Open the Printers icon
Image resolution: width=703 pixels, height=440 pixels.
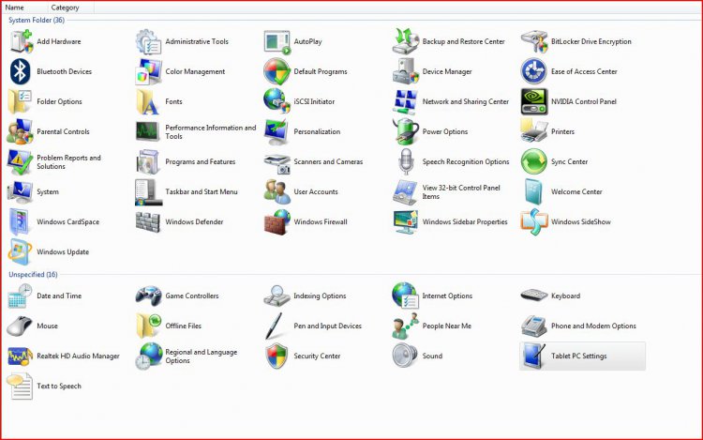click(x=534, y=131)
